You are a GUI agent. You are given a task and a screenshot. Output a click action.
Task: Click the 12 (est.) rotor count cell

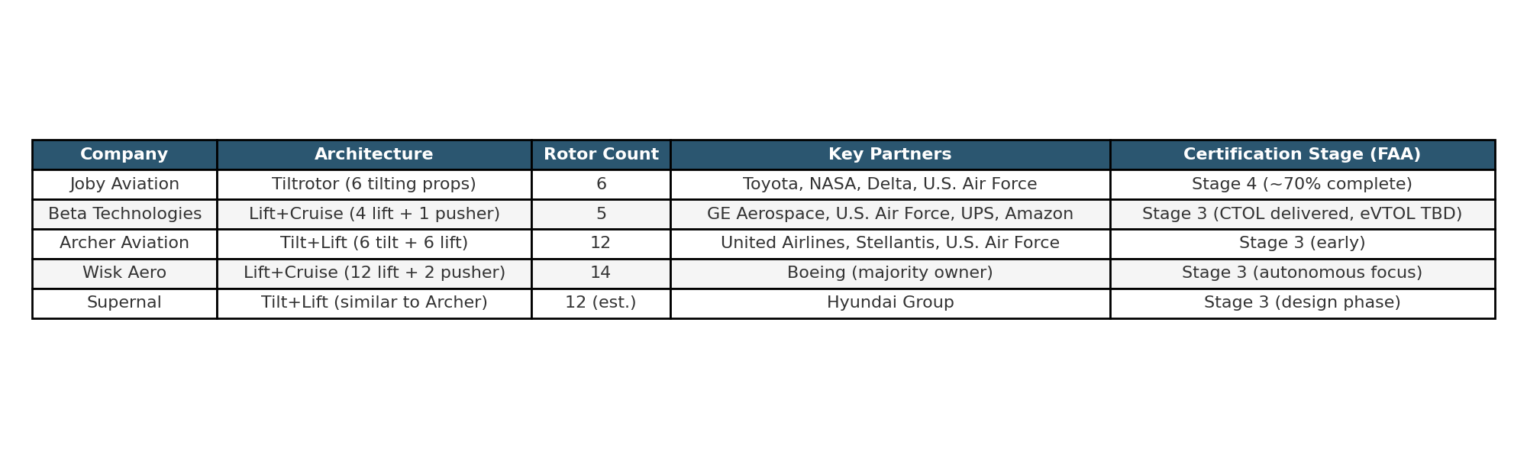(601, 303)
